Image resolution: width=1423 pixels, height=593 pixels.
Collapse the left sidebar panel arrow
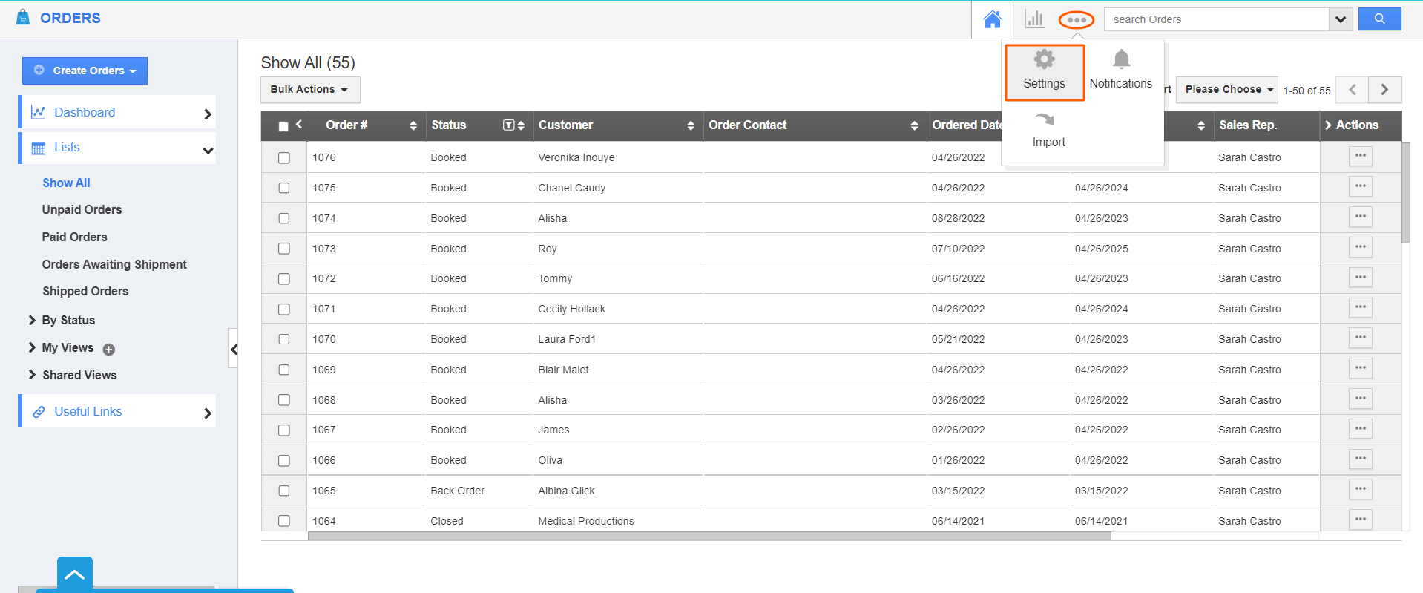click(x=234, y=349)
